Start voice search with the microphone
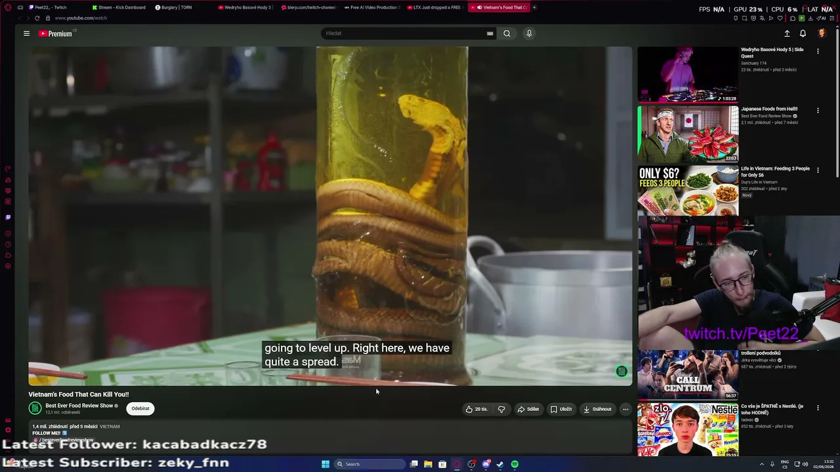 tap(529, 33)
